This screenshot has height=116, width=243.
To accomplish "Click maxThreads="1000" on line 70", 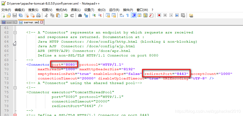I will [x=57, y=69].
